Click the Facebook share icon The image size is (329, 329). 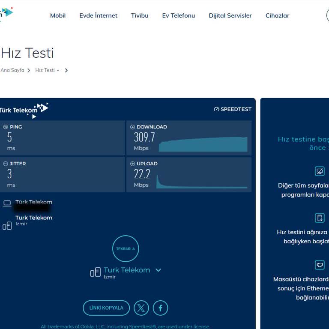(x=161, y=308)
